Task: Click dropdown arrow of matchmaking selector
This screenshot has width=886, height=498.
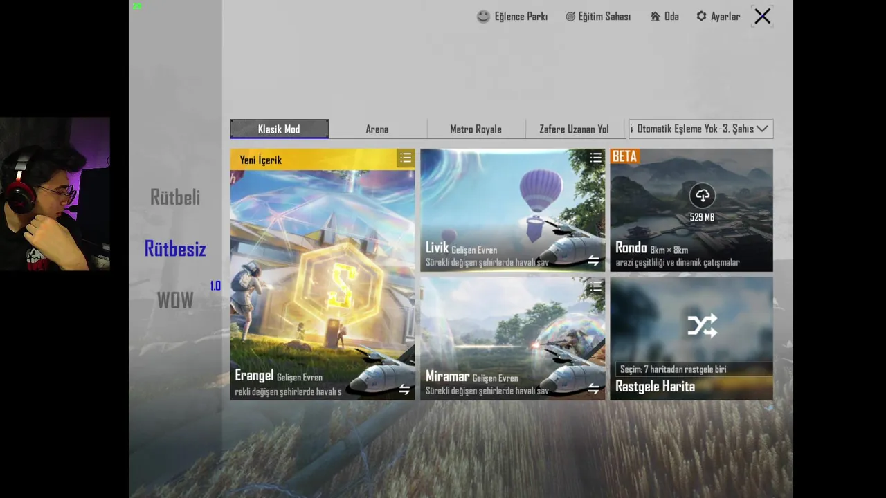Action: coord(762,129)
